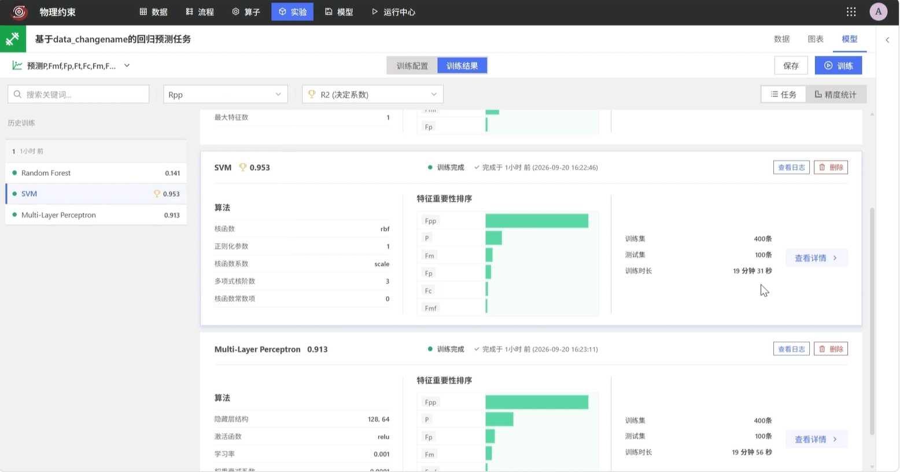Start training with the 训练 button
900x472 pixels.
pyautogui.click(x=838, y=65)
